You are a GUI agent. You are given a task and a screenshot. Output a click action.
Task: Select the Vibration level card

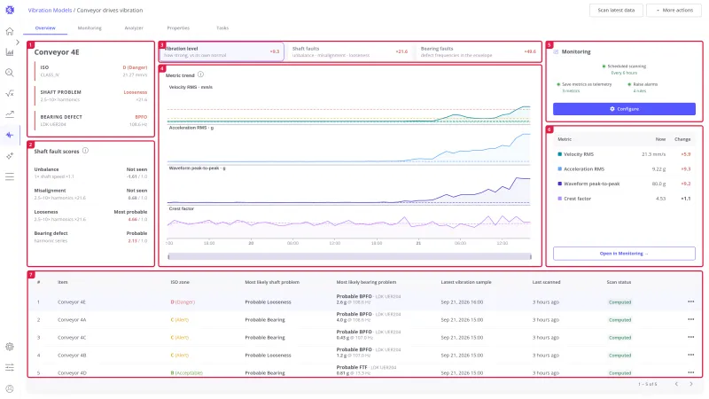222,51
